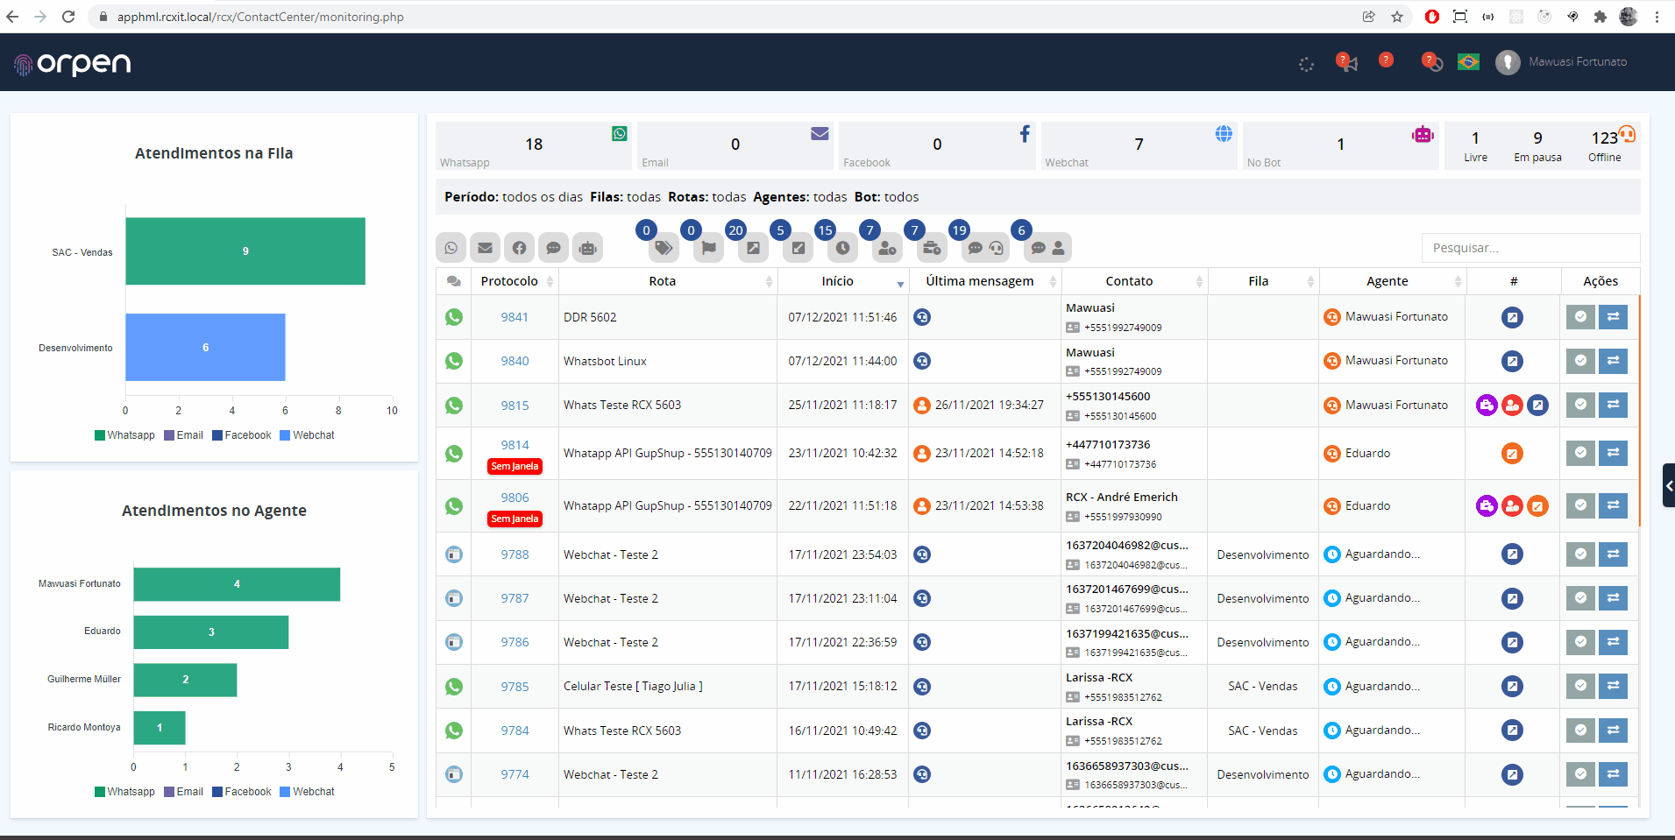Toggle the WhatsApp channel filter button
1675x840 pixels.
[x=451, y=248]
